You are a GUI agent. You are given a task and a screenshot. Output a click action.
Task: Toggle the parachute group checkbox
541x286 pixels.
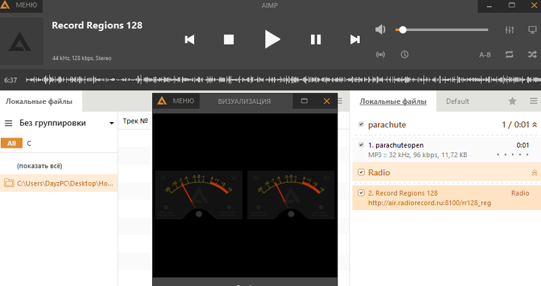coord(361,124)
